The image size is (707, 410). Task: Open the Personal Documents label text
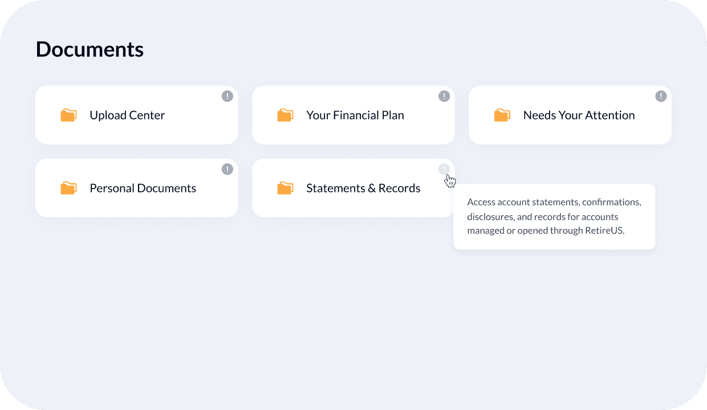click(x=143, y=188)
